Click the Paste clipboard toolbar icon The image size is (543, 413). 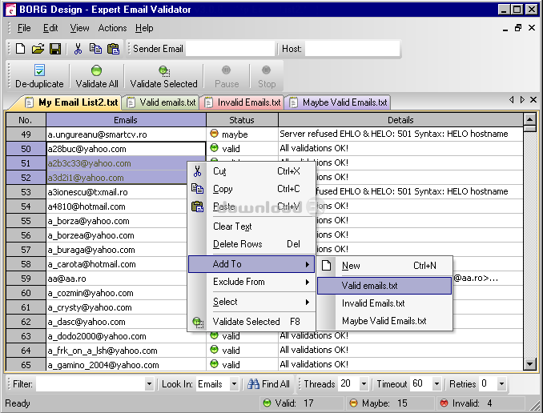113,49
